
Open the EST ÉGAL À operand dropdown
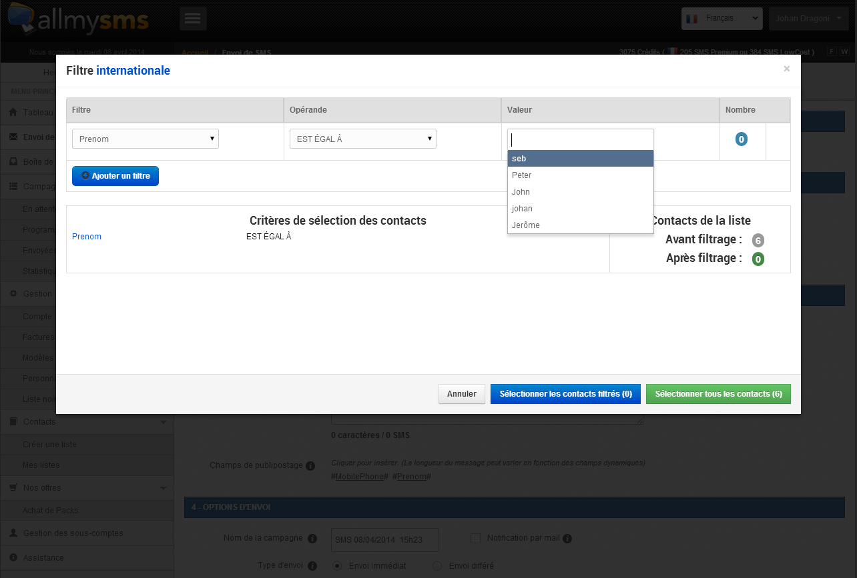point(363,139)
